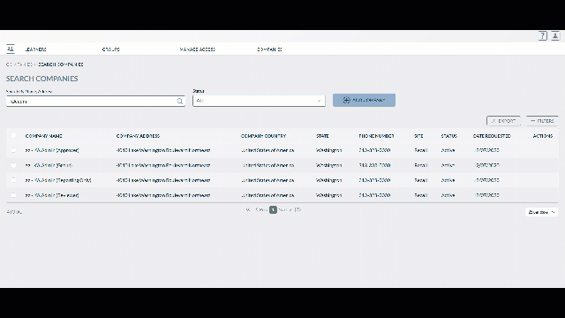Click the people icon in navigation bar
565x318 pixels.
[11, 49]
